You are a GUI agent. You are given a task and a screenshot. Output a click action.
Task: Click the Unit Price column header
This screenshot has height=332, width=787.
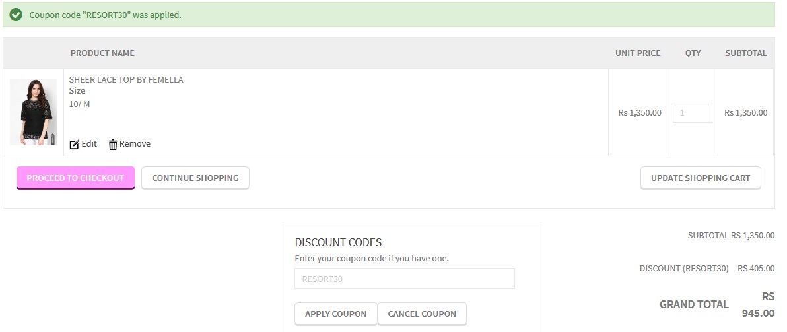click(x=638, y=53)
